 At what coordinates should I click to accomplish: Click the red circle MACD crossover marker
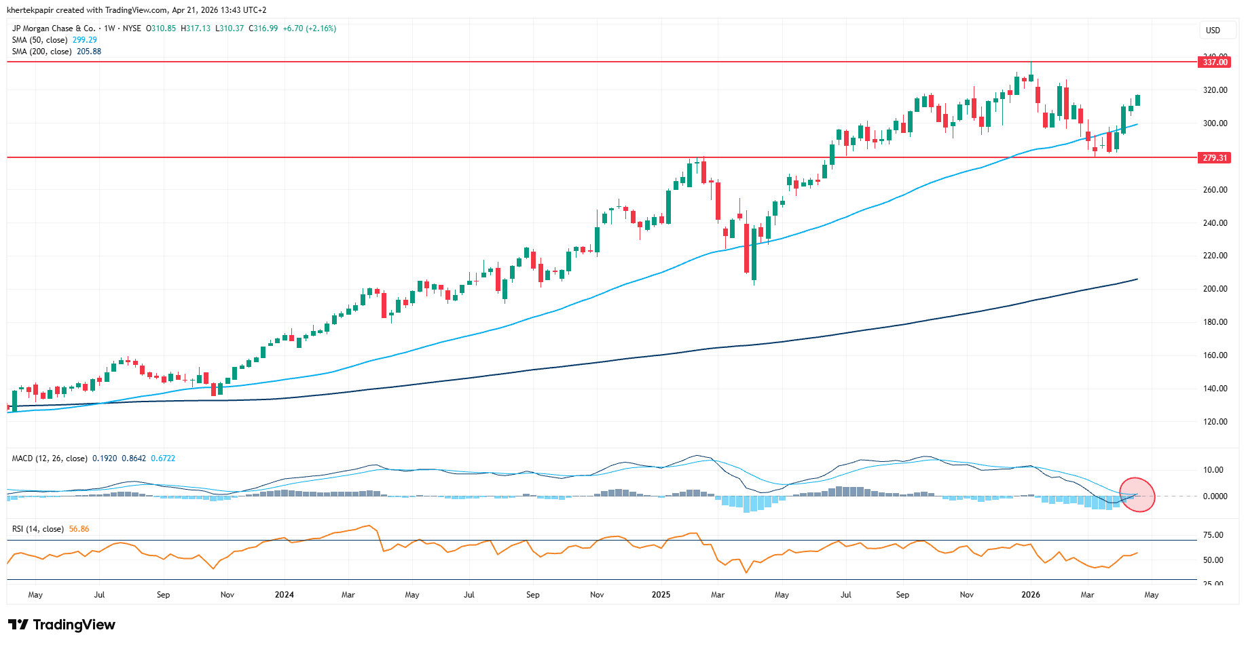pyautogui.click(x=1137, y=494)
